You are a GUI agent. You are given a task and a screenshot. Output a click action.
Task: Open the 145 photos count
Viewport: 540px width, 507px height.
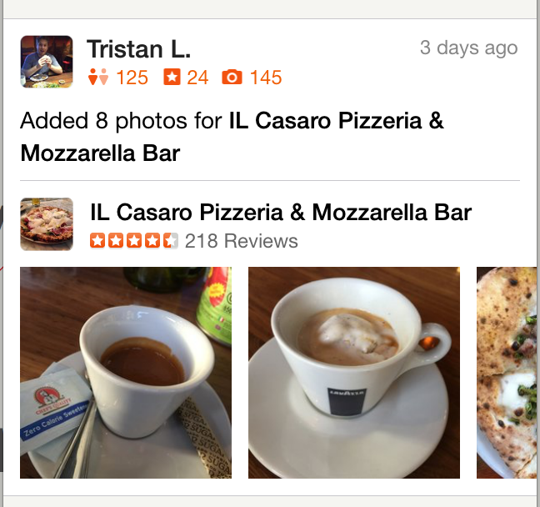pos(266,78)
